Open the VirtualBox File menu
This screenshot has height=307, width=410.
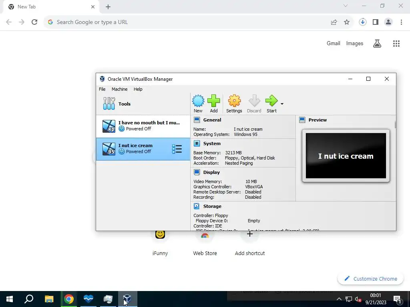click(x=102, y=89)
